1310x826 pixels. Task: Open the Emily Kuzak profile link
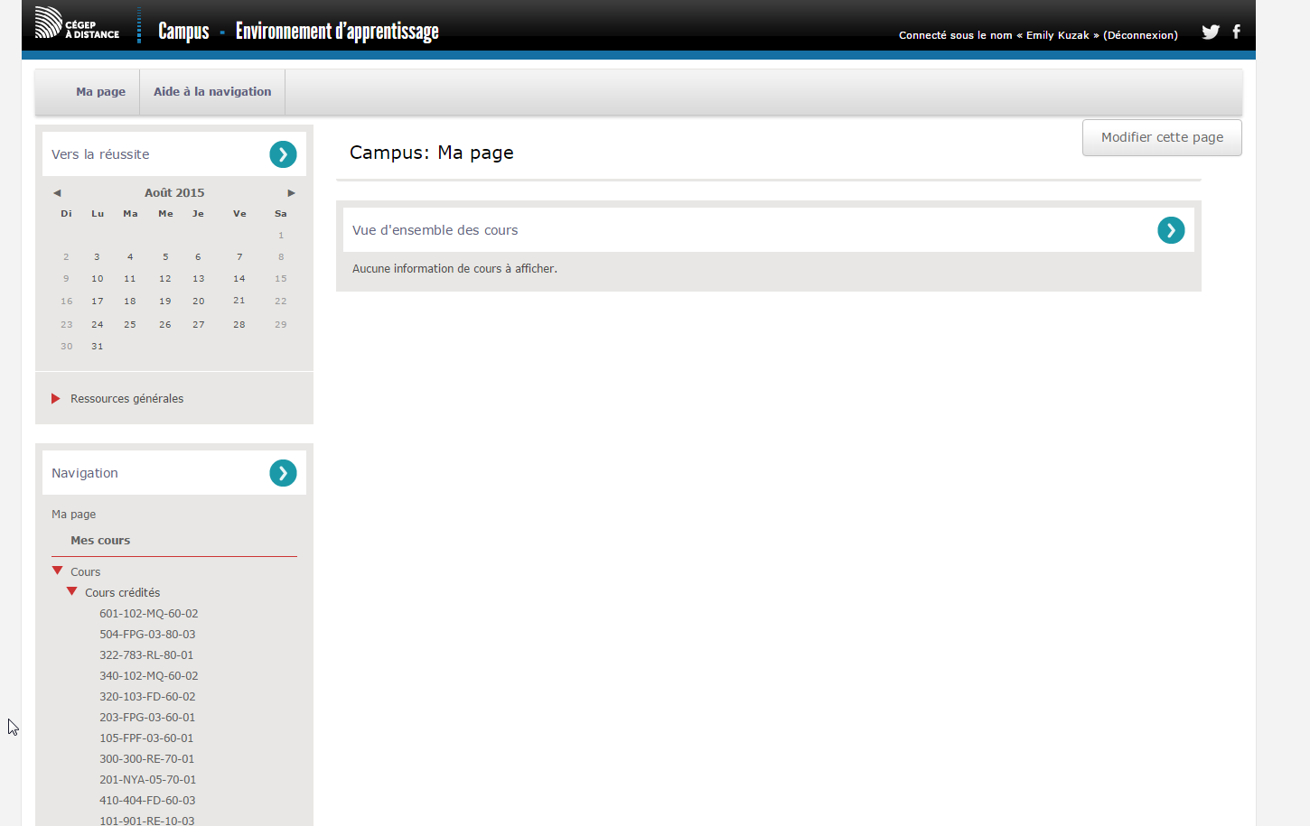(1057, 35)
